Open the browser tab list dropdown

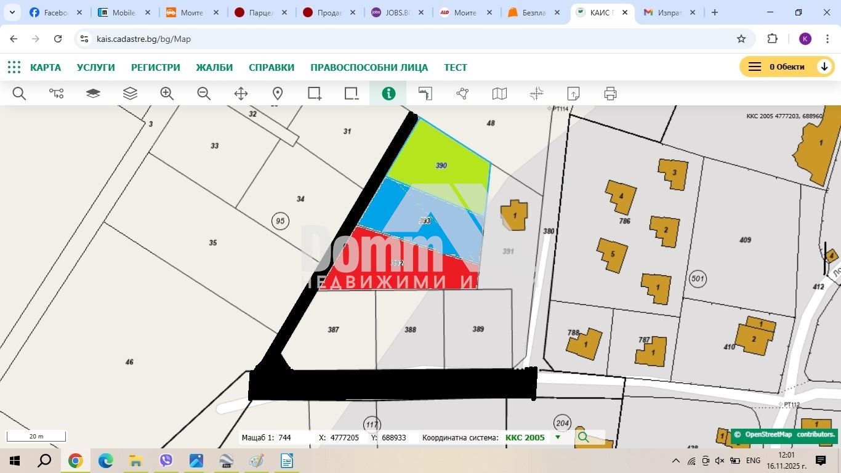[12, 12]
